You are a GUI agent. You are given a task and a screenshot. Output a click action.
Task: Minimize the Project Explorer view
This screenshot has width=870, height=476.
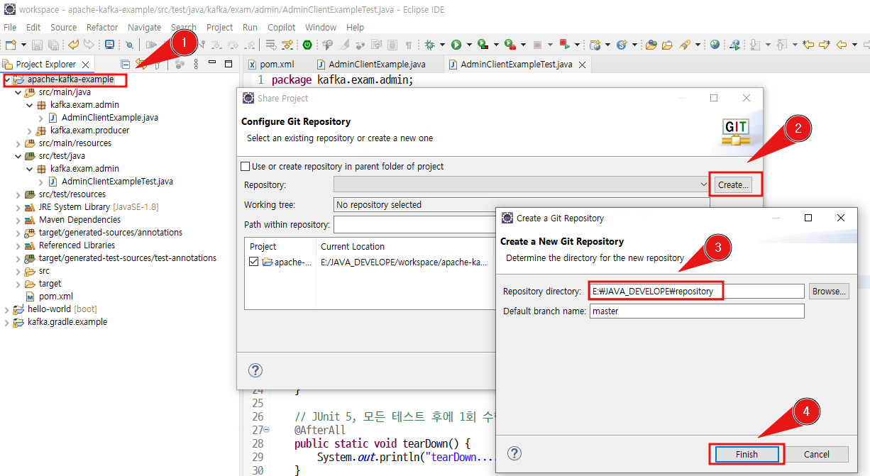point(212,62)
